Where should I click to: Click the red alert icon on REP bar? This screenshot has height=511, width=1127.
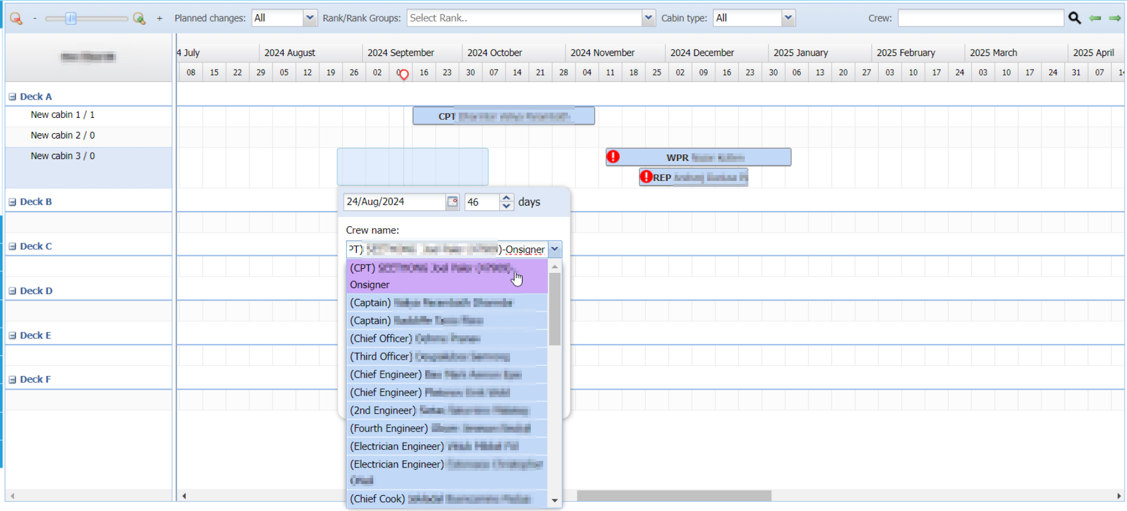646,177
